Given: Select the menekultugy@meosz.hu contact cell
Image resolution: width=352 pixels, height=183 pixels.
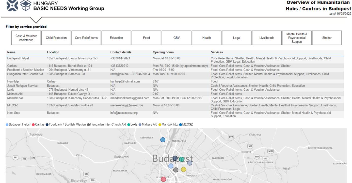Looking at the screenshot, I should pos(126,105).
